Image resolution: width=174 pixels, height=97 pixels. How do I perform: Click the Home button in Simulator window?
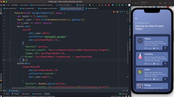[160, 3]
